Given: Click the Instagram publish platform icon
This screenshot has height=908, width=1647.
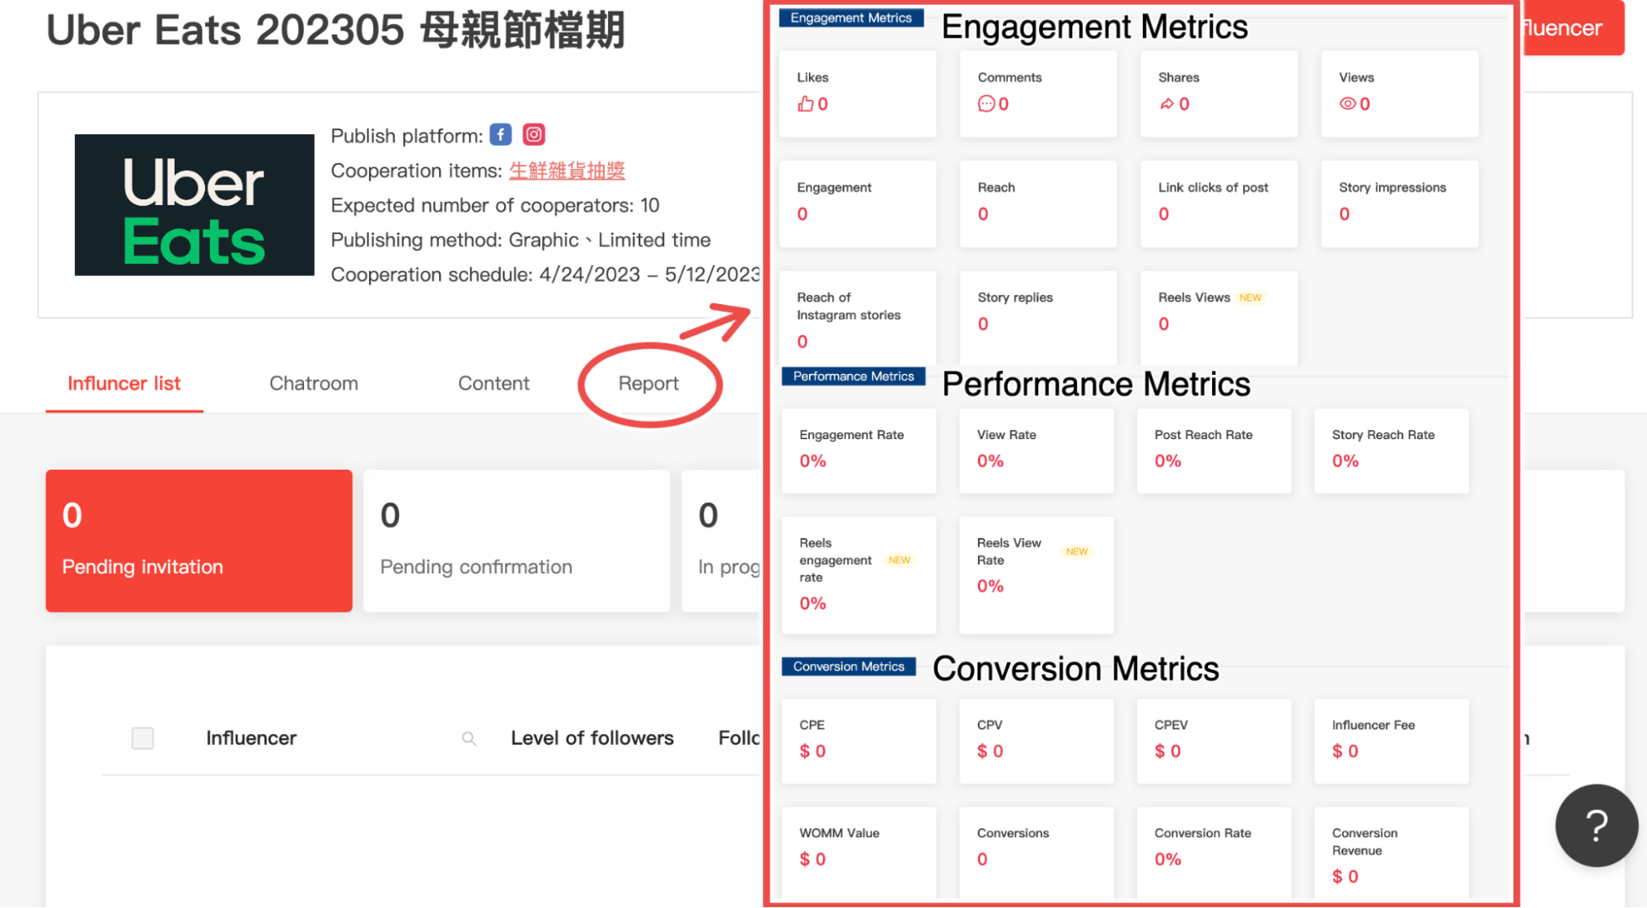Looking at the screenshot, I should click(535, 135).
